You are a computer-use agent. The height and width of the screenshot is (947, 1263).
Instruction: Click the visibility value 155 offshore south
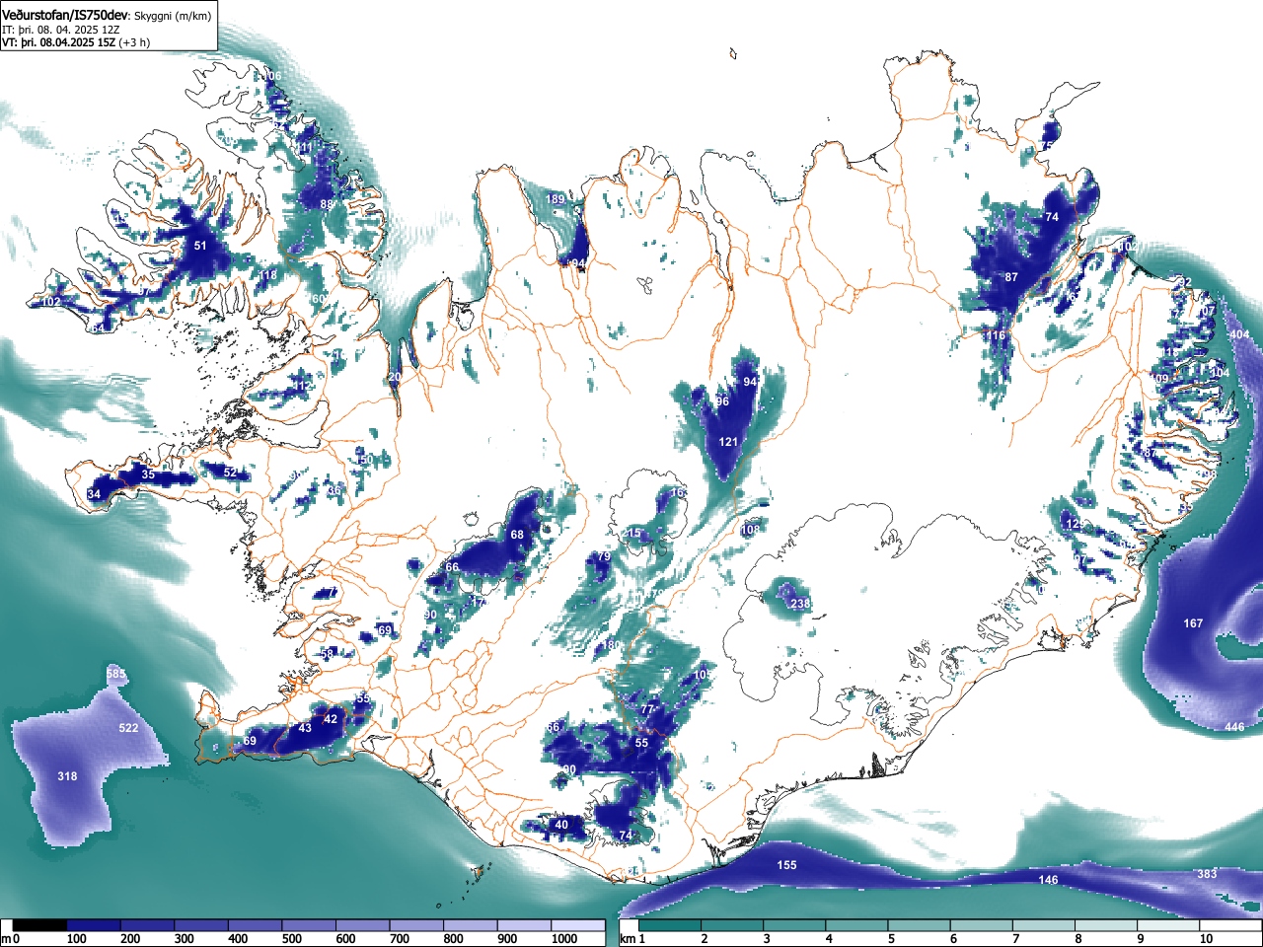click(x=786, y=865)
